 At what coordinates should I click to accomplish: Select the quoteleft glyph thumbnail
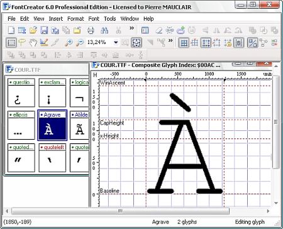coord(52,158)
